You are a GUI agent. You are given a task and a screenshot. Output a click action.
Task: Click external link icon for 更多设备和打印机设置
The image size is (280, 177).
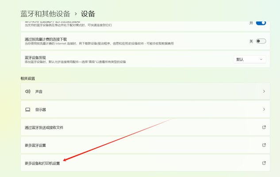264,163
